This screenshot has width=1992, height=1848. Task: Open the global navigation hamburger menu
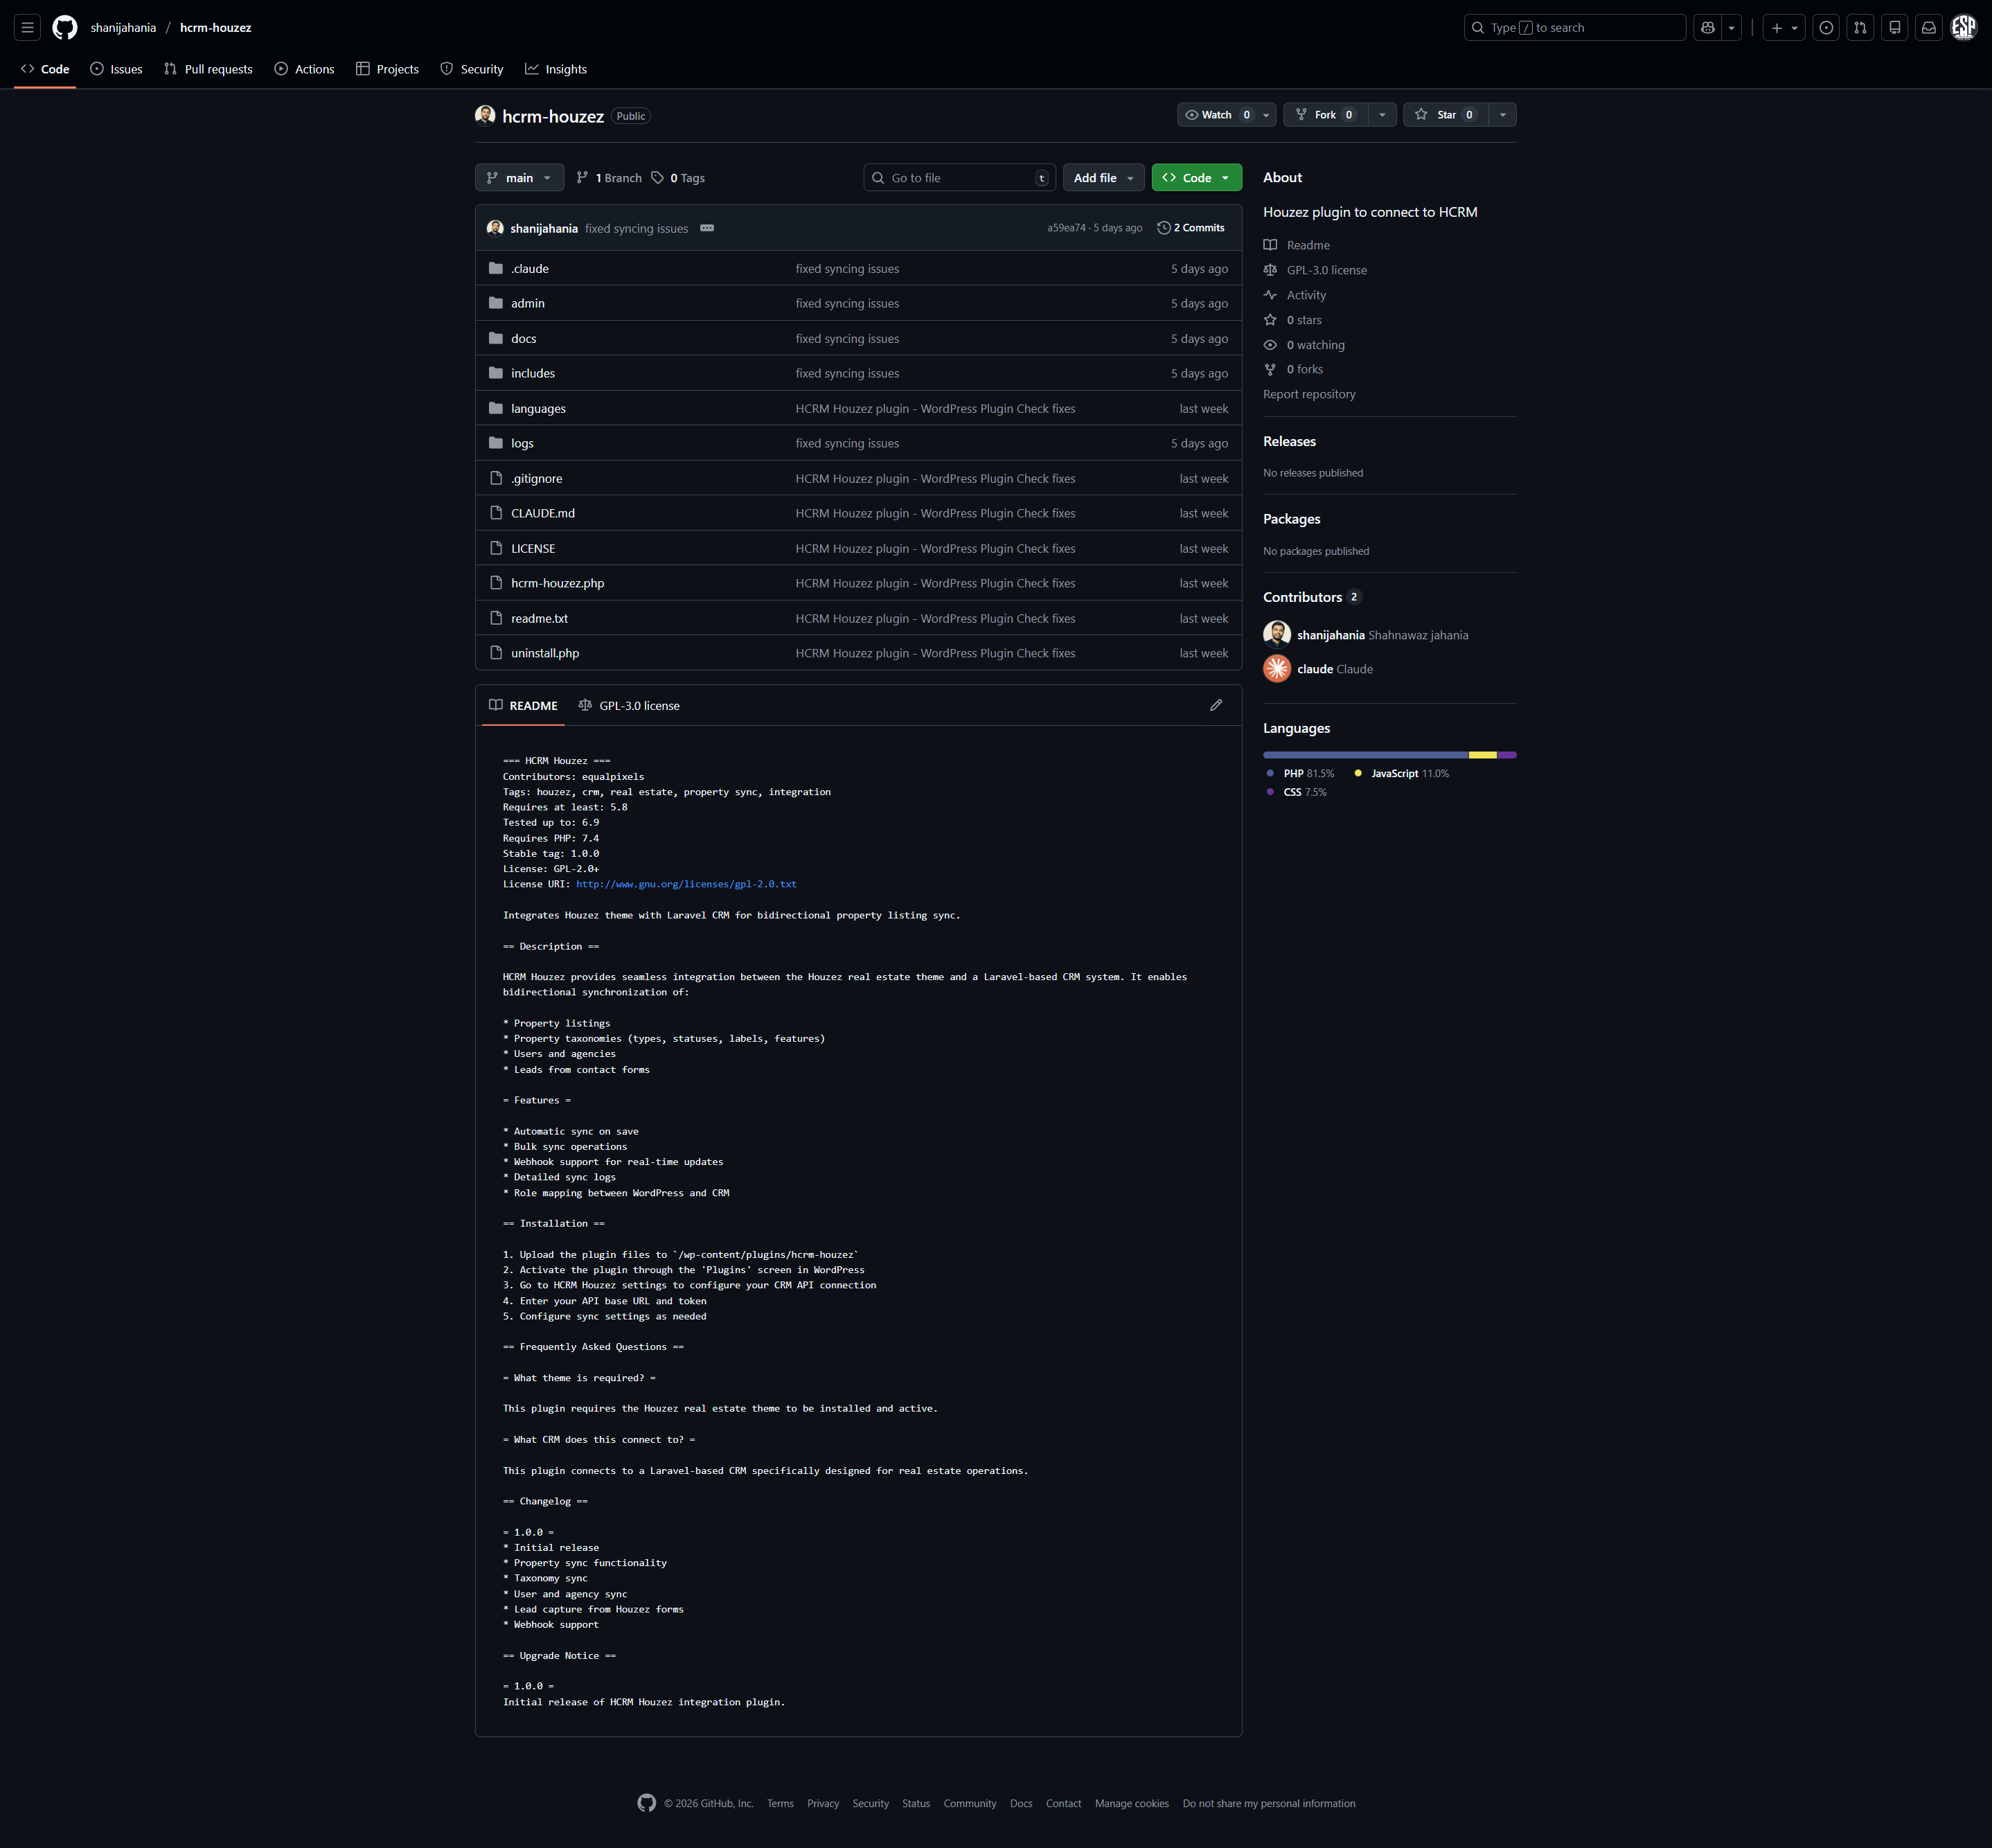coord(28,28)
